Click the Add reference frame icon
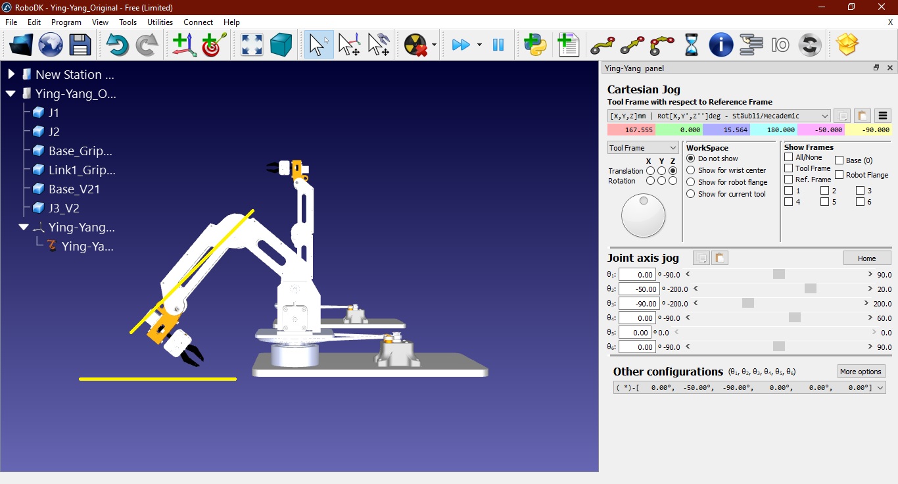This screenshot has height=484, width=898. 184,45
